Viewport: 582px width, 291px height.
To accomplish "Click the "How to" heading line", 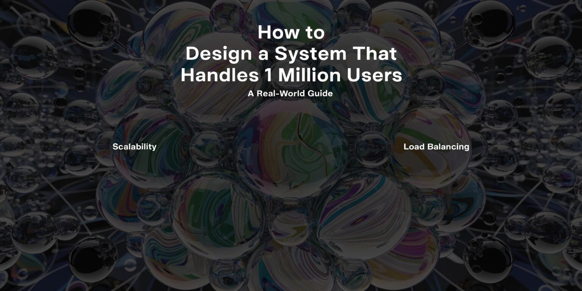I will click(x=291, y=33).
